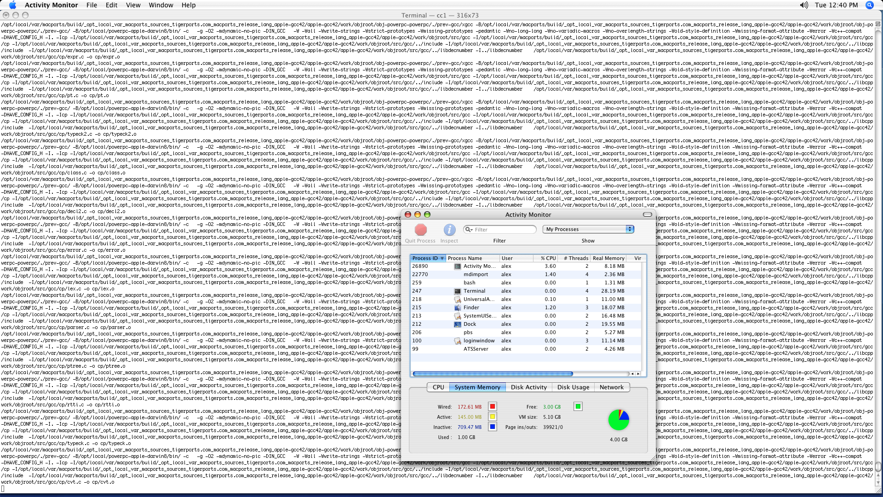Click the yellow Active memory color swatch
The image size is (883, 497).
tap(493, 416)
